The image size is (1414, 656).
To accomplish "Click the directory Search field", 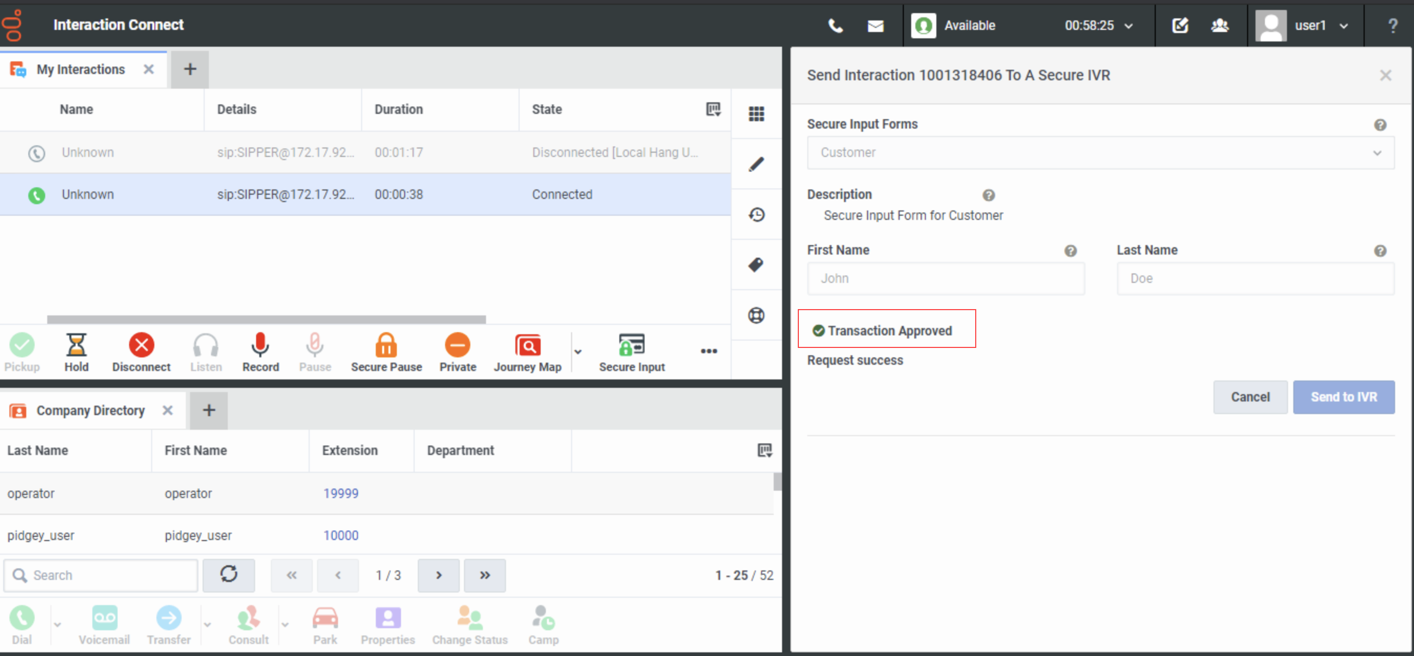I will point(110,575).
